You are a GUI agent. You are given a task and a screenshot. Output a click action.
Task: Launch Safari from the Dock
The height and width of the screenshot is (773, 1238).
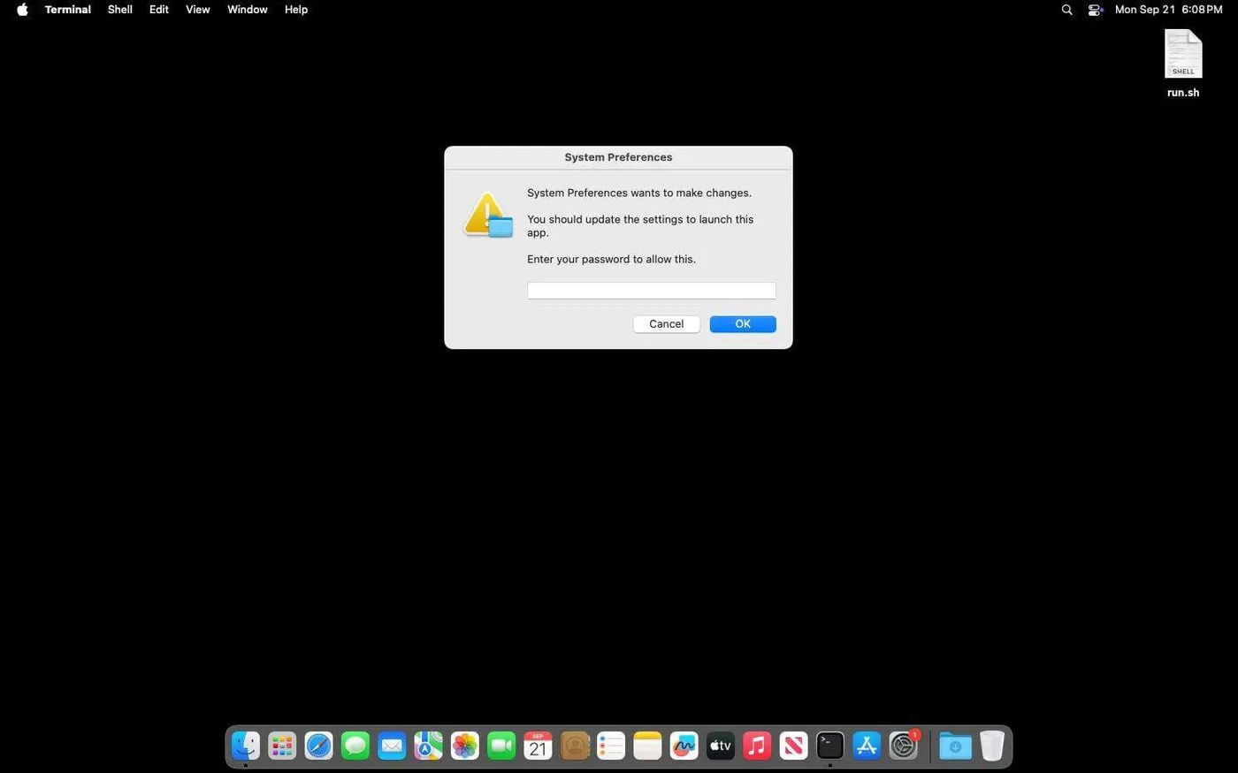pos(318,746)
